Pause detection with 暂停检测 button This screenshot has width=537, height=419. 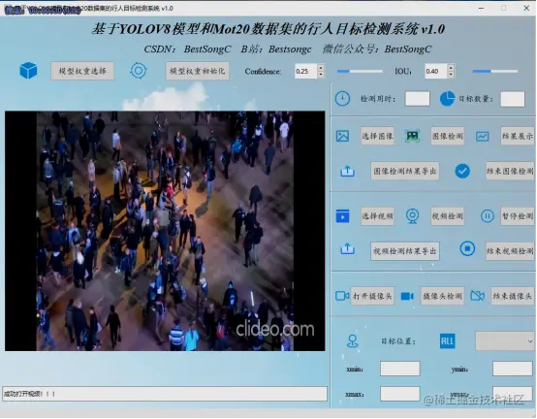pos(518,216)
